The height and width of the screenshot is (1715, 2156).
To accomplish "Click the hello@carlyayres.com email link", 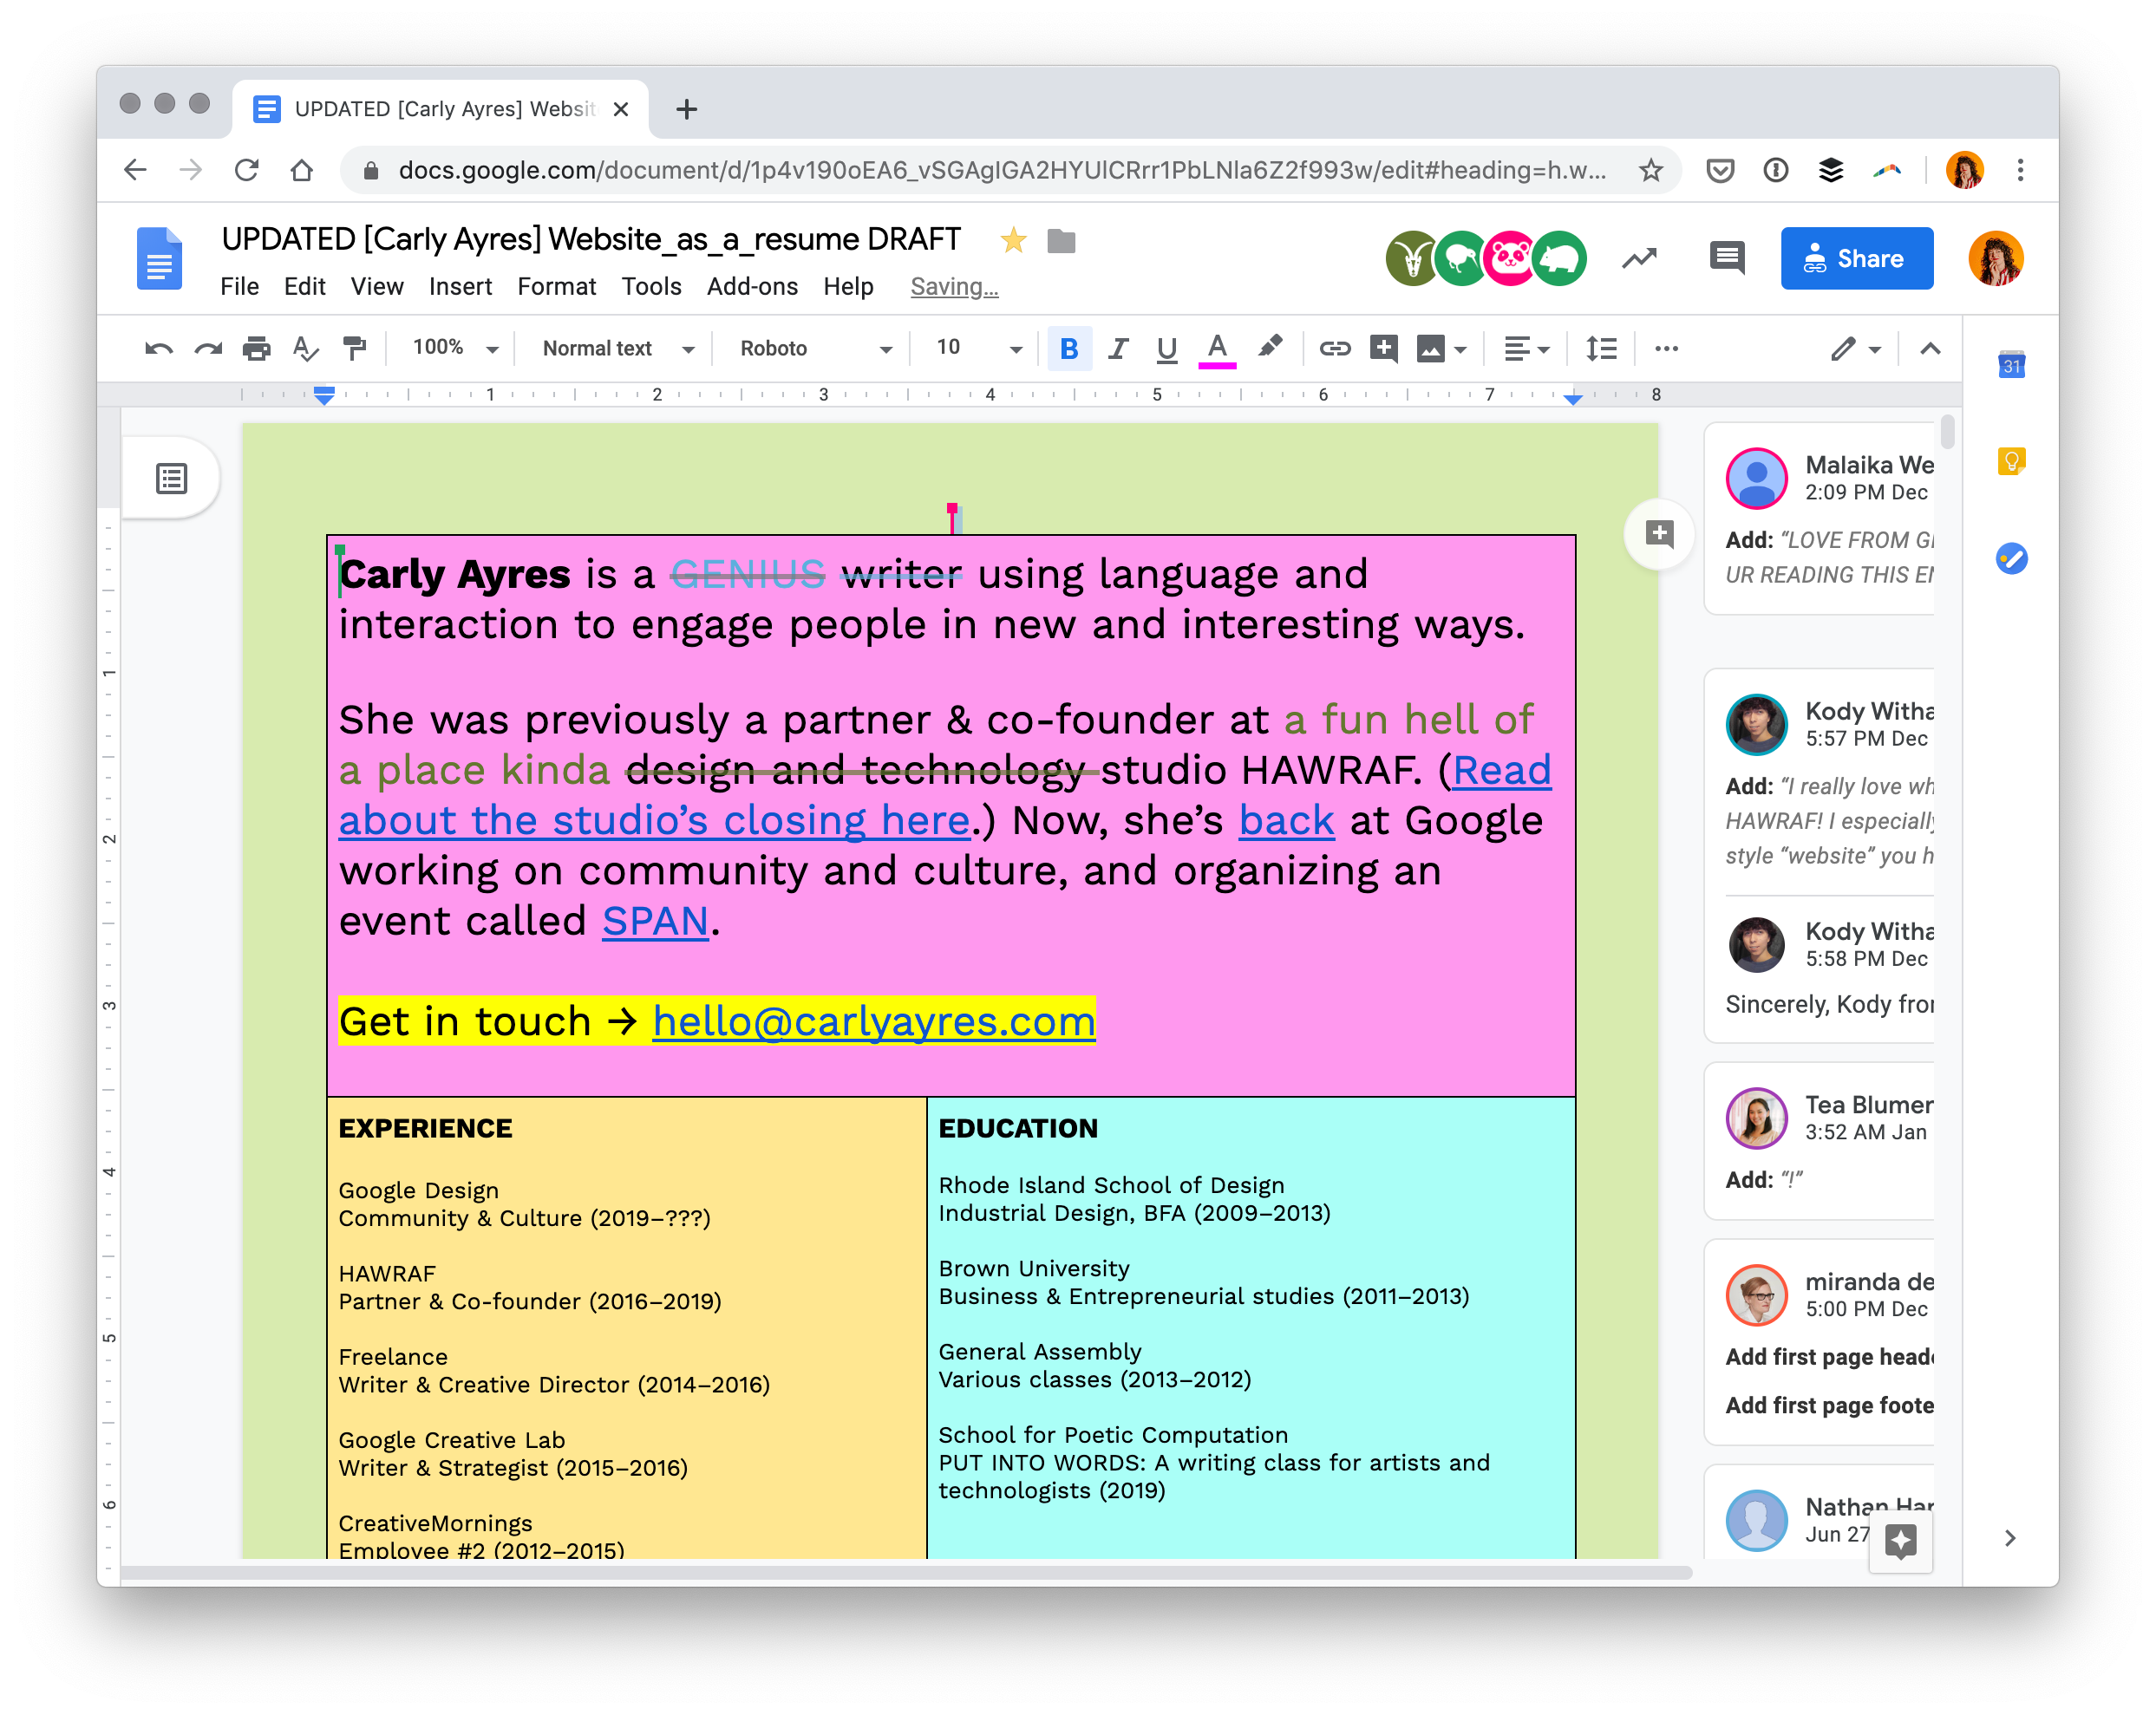I will click(873, 1022).
